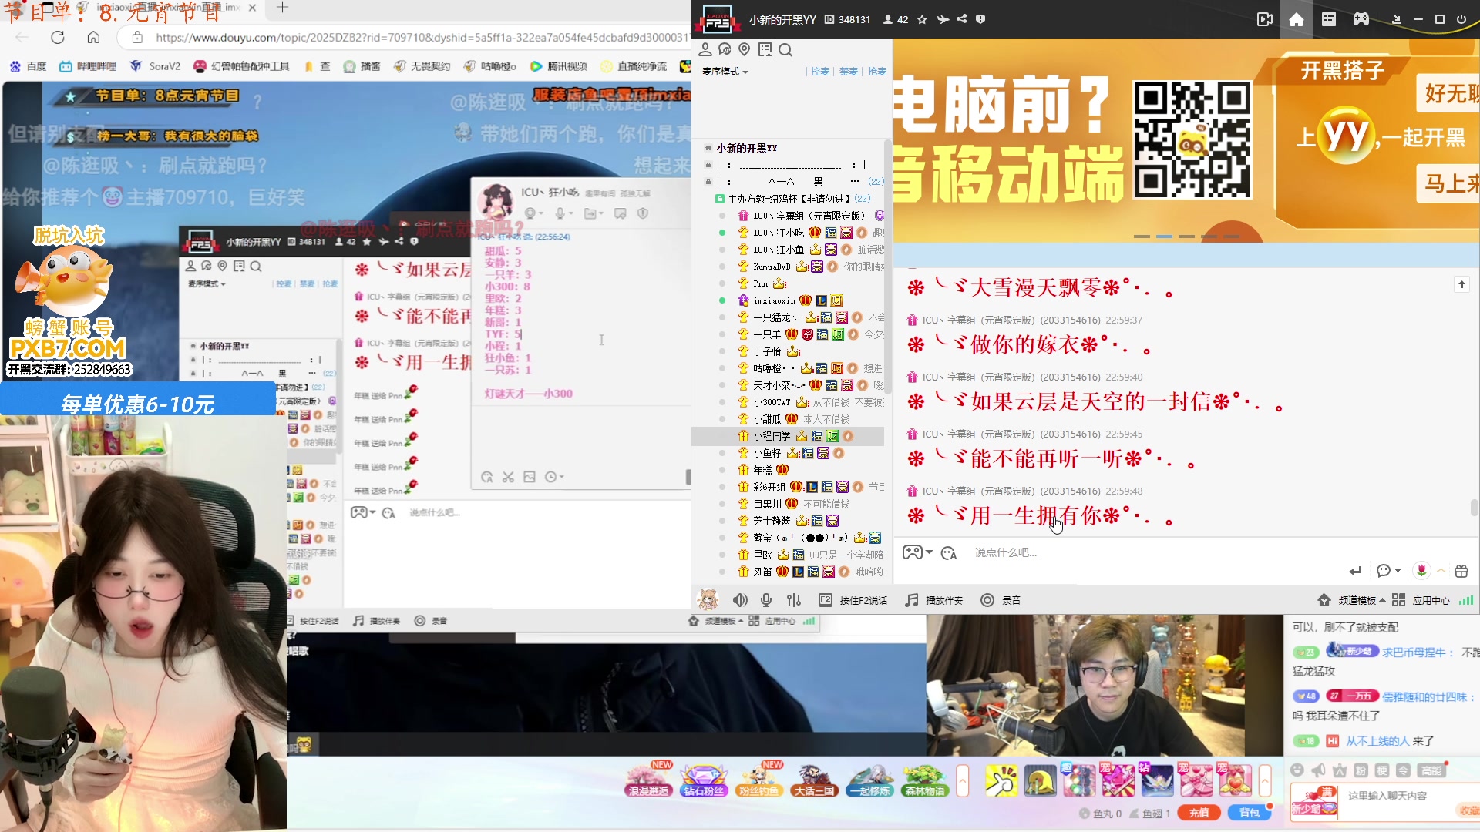The height and width of the screenshot is (832, 1480).
Task: Open the user list person icon
Action: pos(705,49)
